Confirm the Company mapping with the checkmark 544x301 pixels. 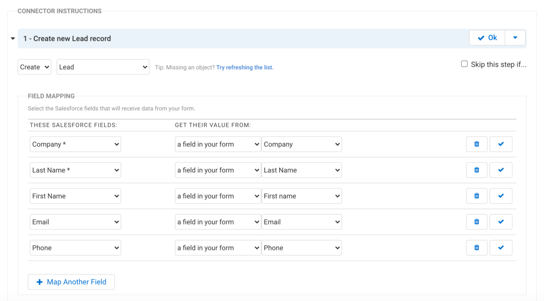tap(501, 144)
